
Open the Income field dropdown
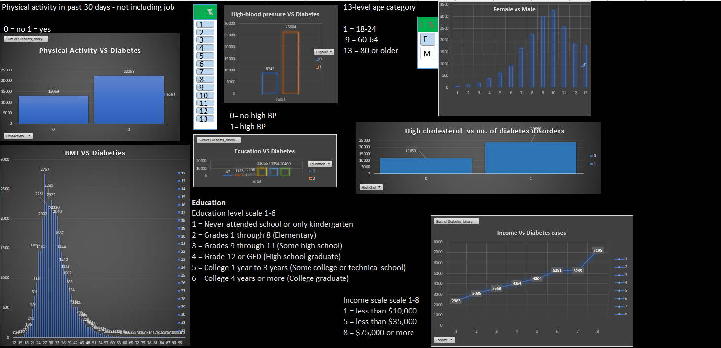tap(444, 339)
